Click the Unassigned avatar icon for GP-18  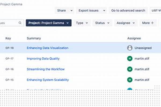tap(130, 48)
